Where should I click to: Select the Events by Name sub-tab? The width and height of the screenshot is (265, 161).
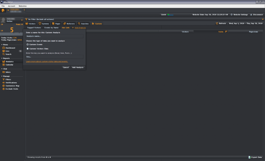coord(51,28)
